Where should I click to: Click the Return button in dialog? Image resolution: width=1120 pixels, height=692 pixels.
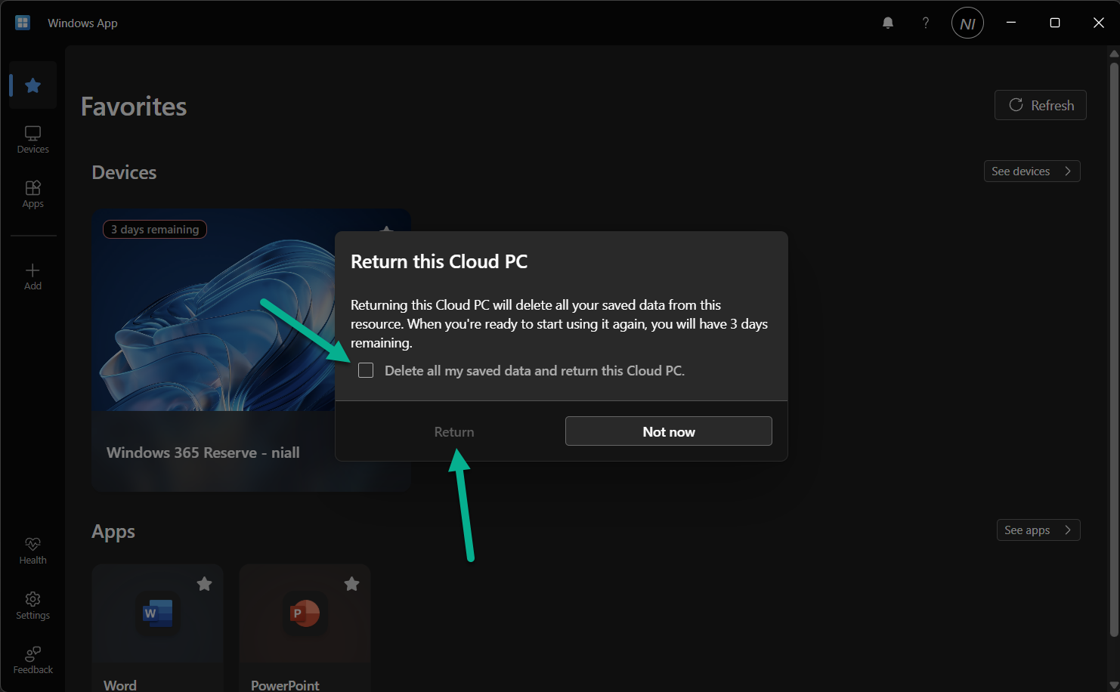454,431
